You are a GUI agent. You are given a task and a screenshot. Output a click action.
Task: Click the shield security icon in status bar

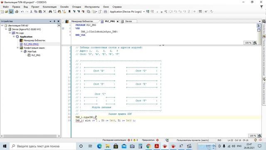(x=256, y=140)
